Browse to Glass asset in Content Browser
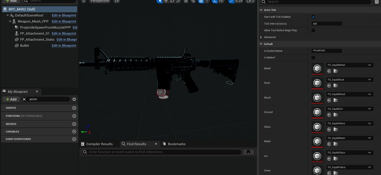Screen dimensions: 381x175 point(336,130)
